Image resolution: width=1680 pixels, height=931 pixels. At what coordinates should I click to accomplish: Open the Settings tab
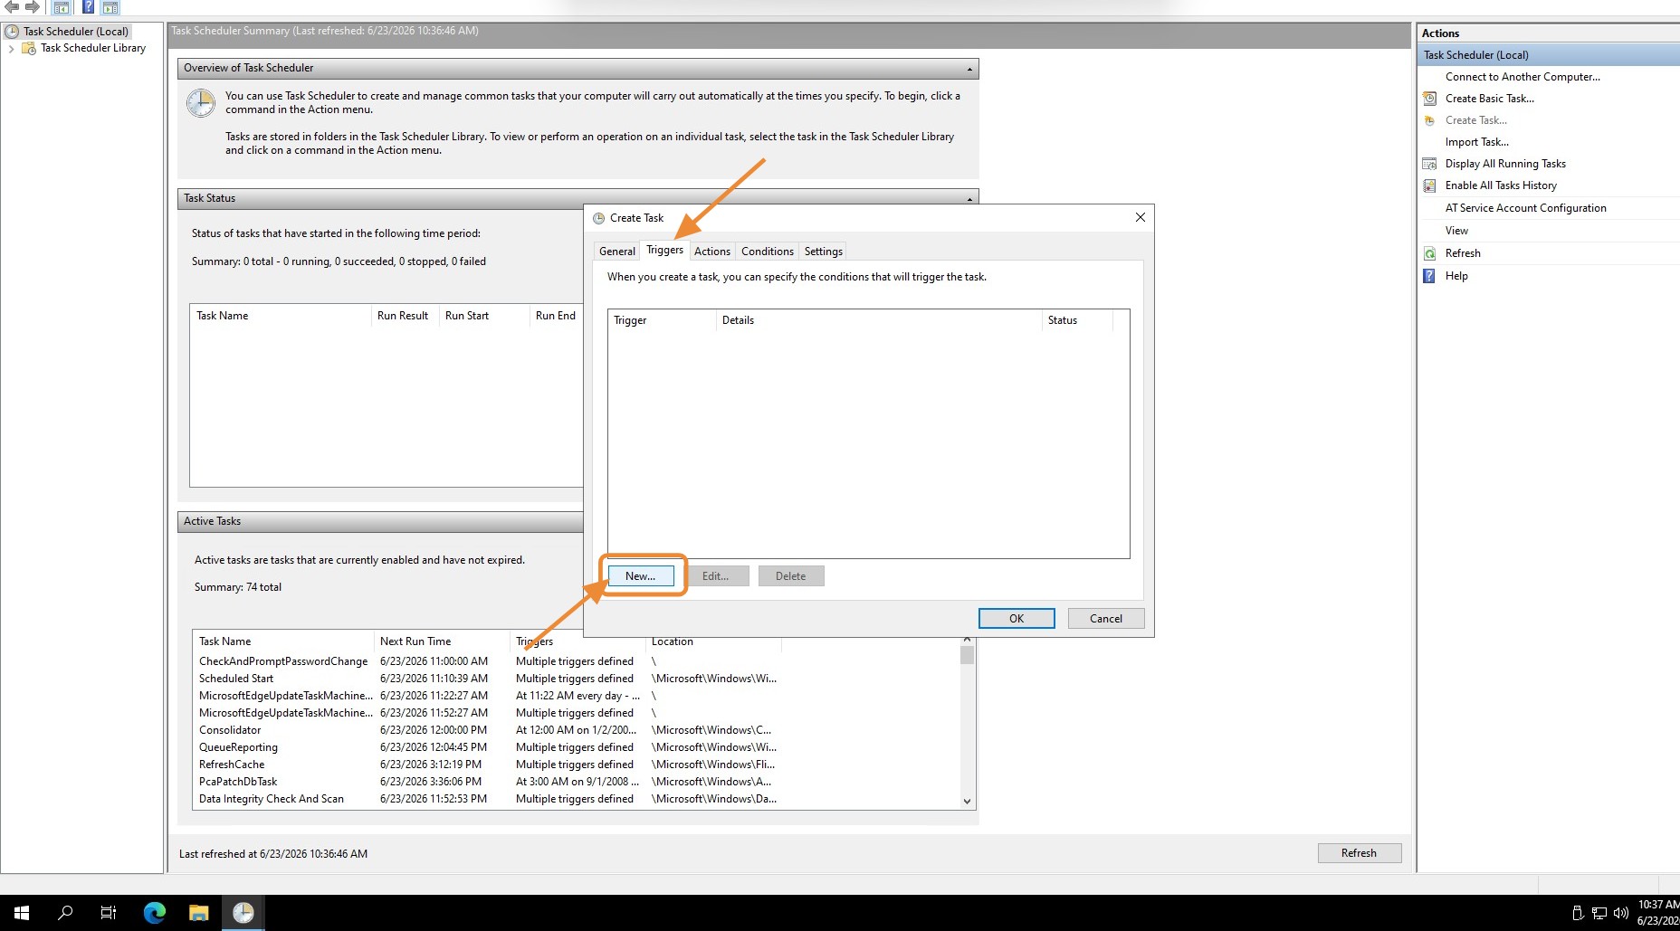[x=824, y=252]
